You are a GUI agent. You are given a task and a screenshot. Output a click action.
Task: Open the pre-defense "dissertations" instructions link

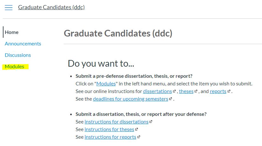click(x=158, y=91)
